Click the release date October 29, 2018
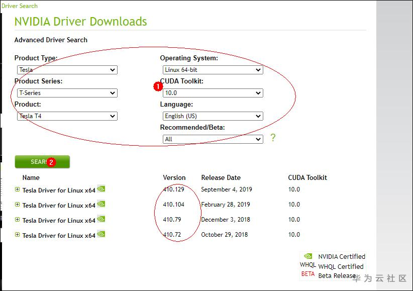Viewport: 413px width, 291px height. [225, 235]
